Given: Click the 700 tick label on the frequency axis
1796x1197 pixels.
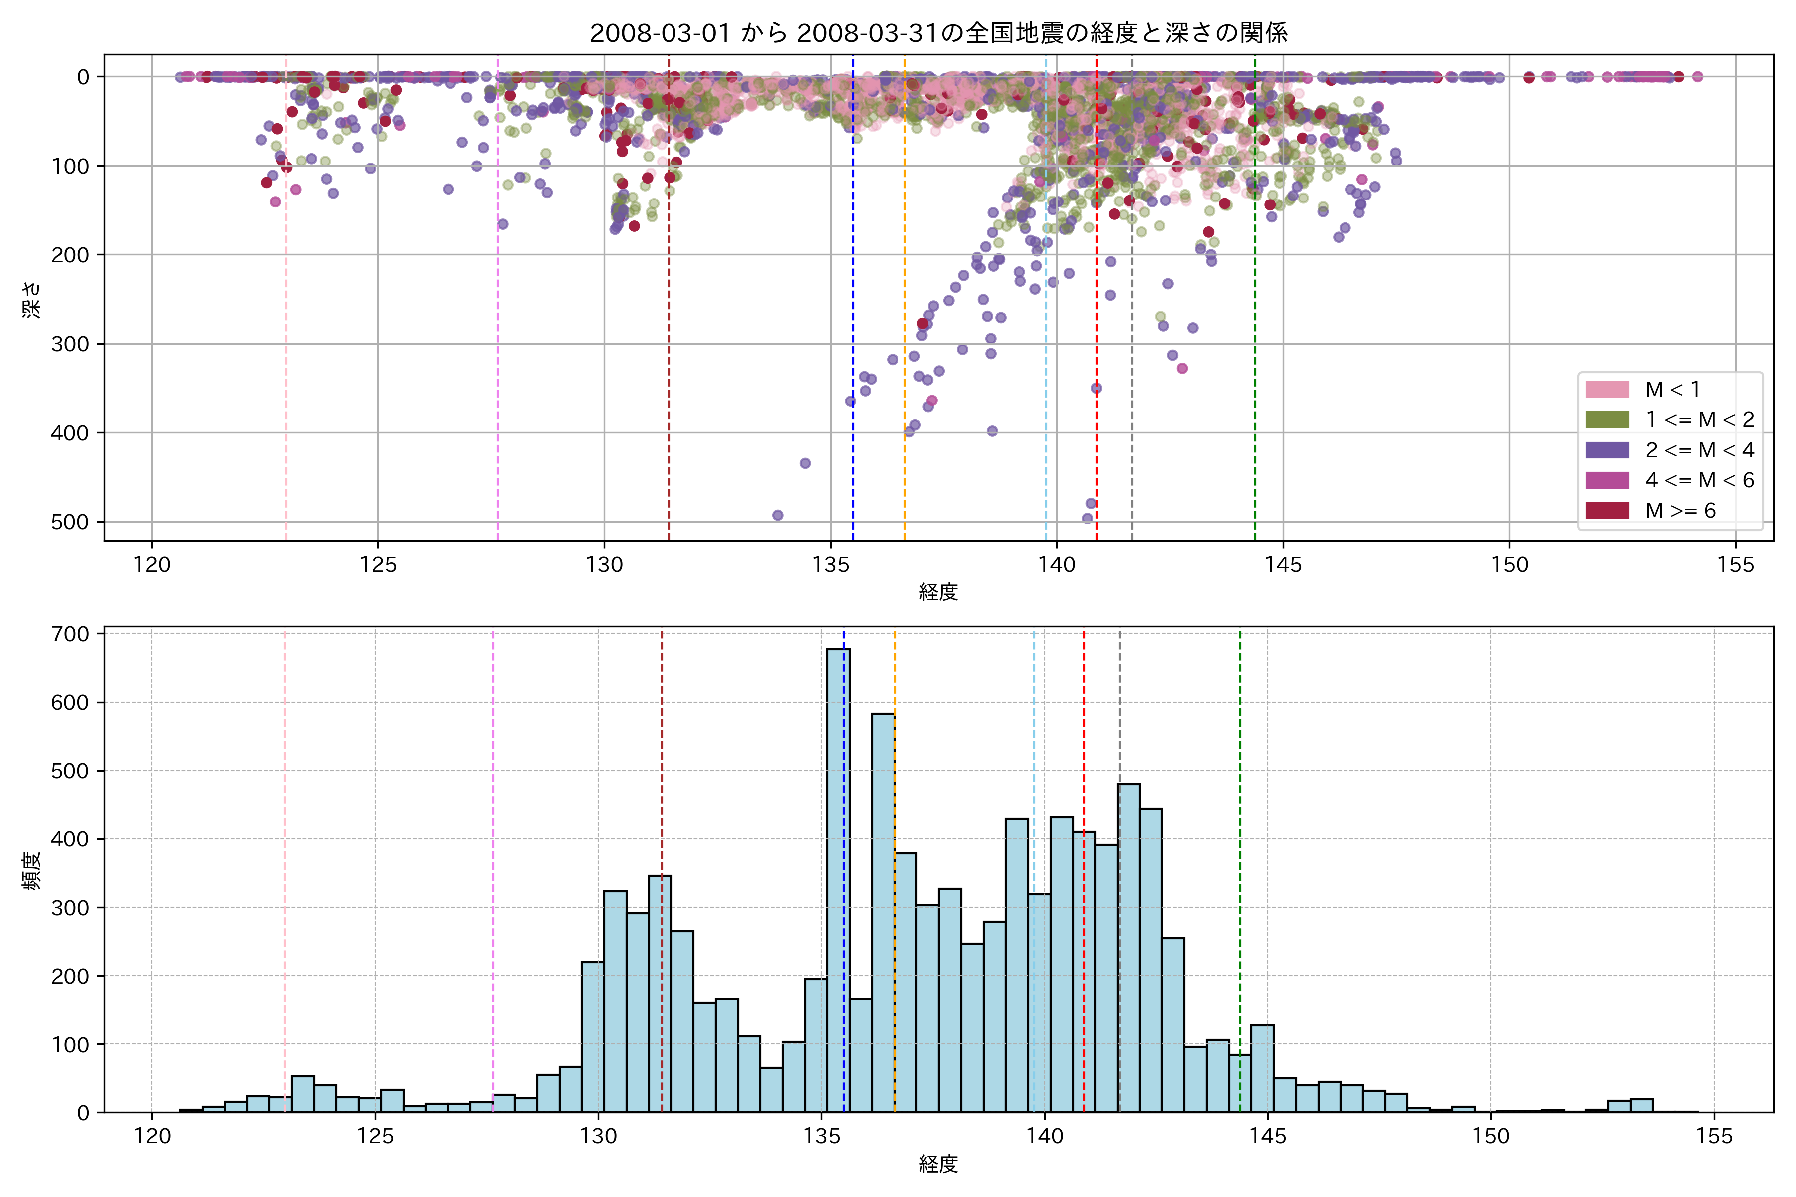Looking at the screenshot, I should pos(71,634).
